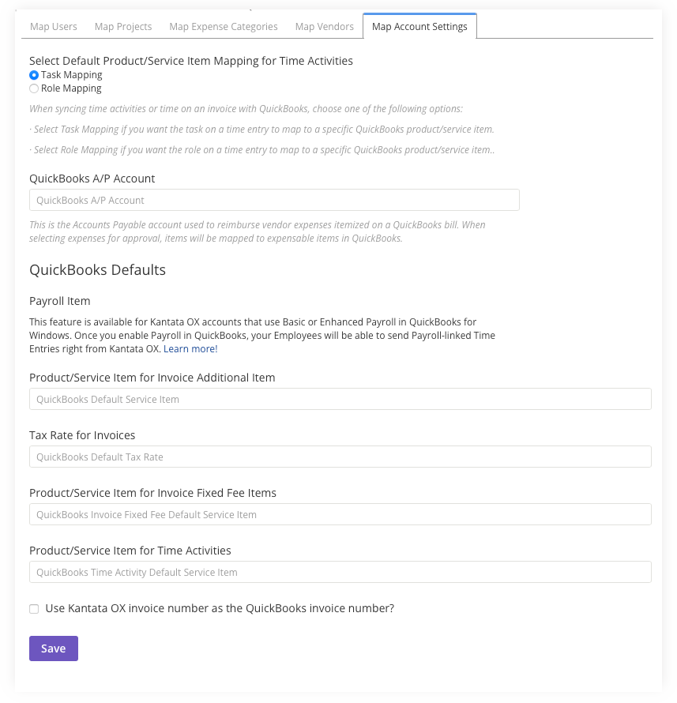Click Product/Service Item for Time Activities label
The width and height of the screenshot is (677, 703).
(x=130, y=551)
